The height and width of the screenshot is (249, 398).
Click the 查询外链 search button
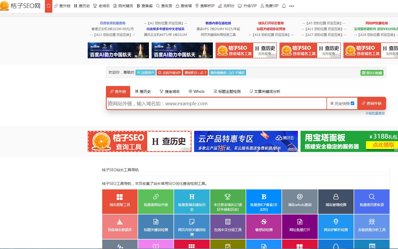372,103
